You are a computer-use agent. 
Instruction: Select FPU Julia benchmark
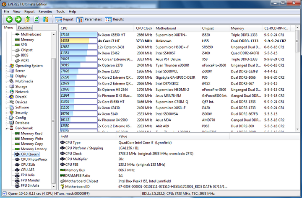click(x=28, y=175)
